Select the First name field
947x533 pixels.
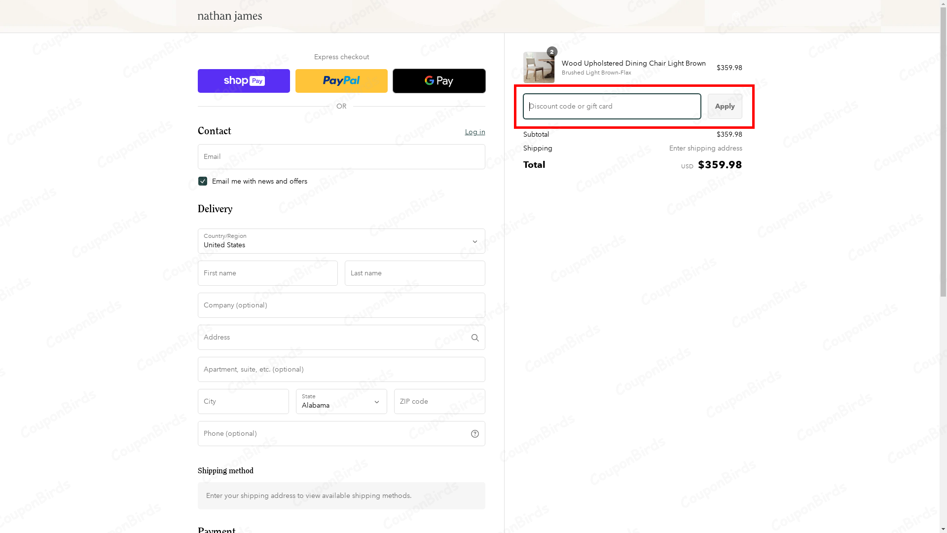268,273
